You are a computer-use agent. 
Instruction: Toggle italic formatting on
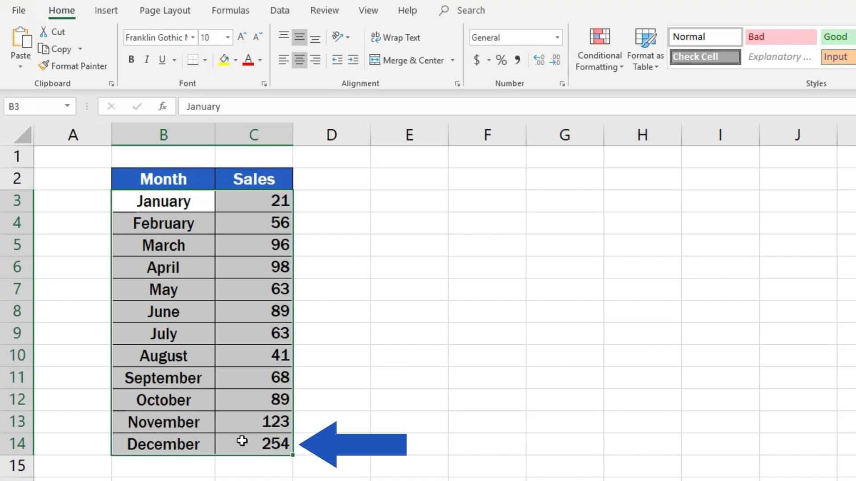146,59
